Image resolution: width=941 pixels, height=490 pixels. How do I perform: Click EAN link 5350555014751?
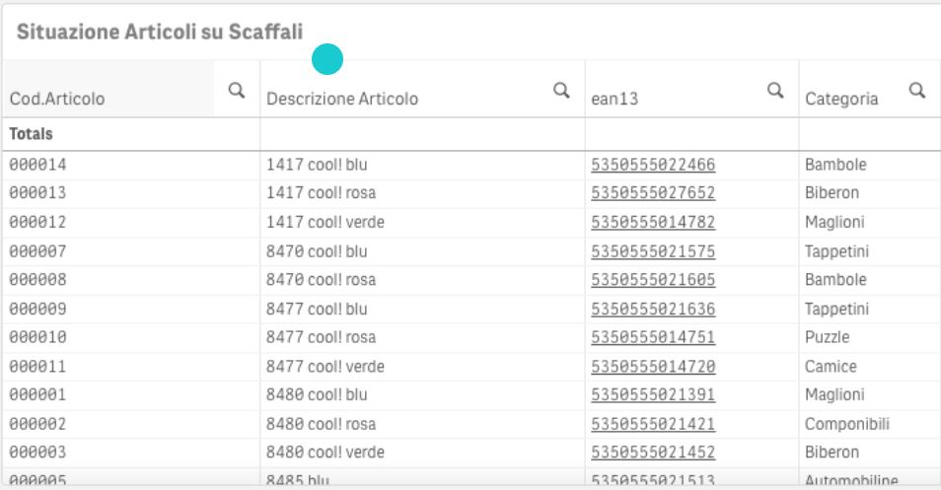click(x=653, y=337)
